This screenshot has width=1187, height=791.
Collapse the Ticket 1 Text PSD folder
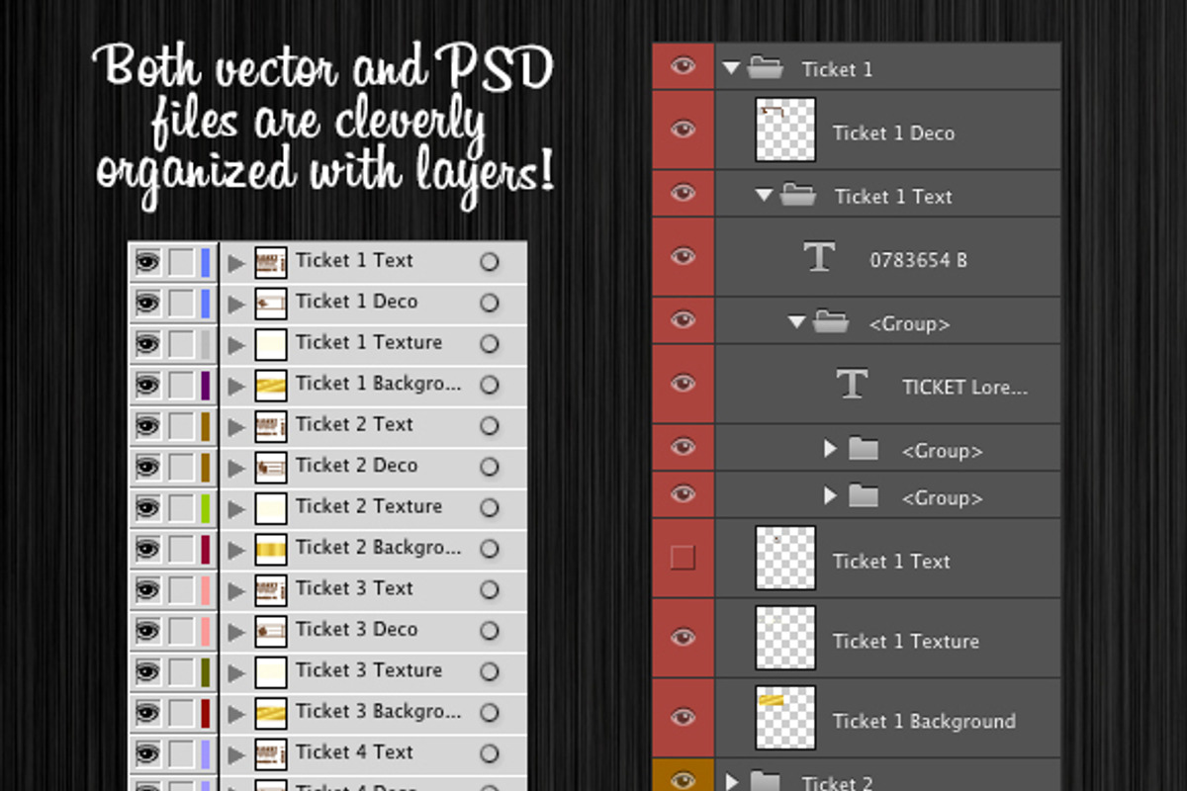(x=763, y=196)
